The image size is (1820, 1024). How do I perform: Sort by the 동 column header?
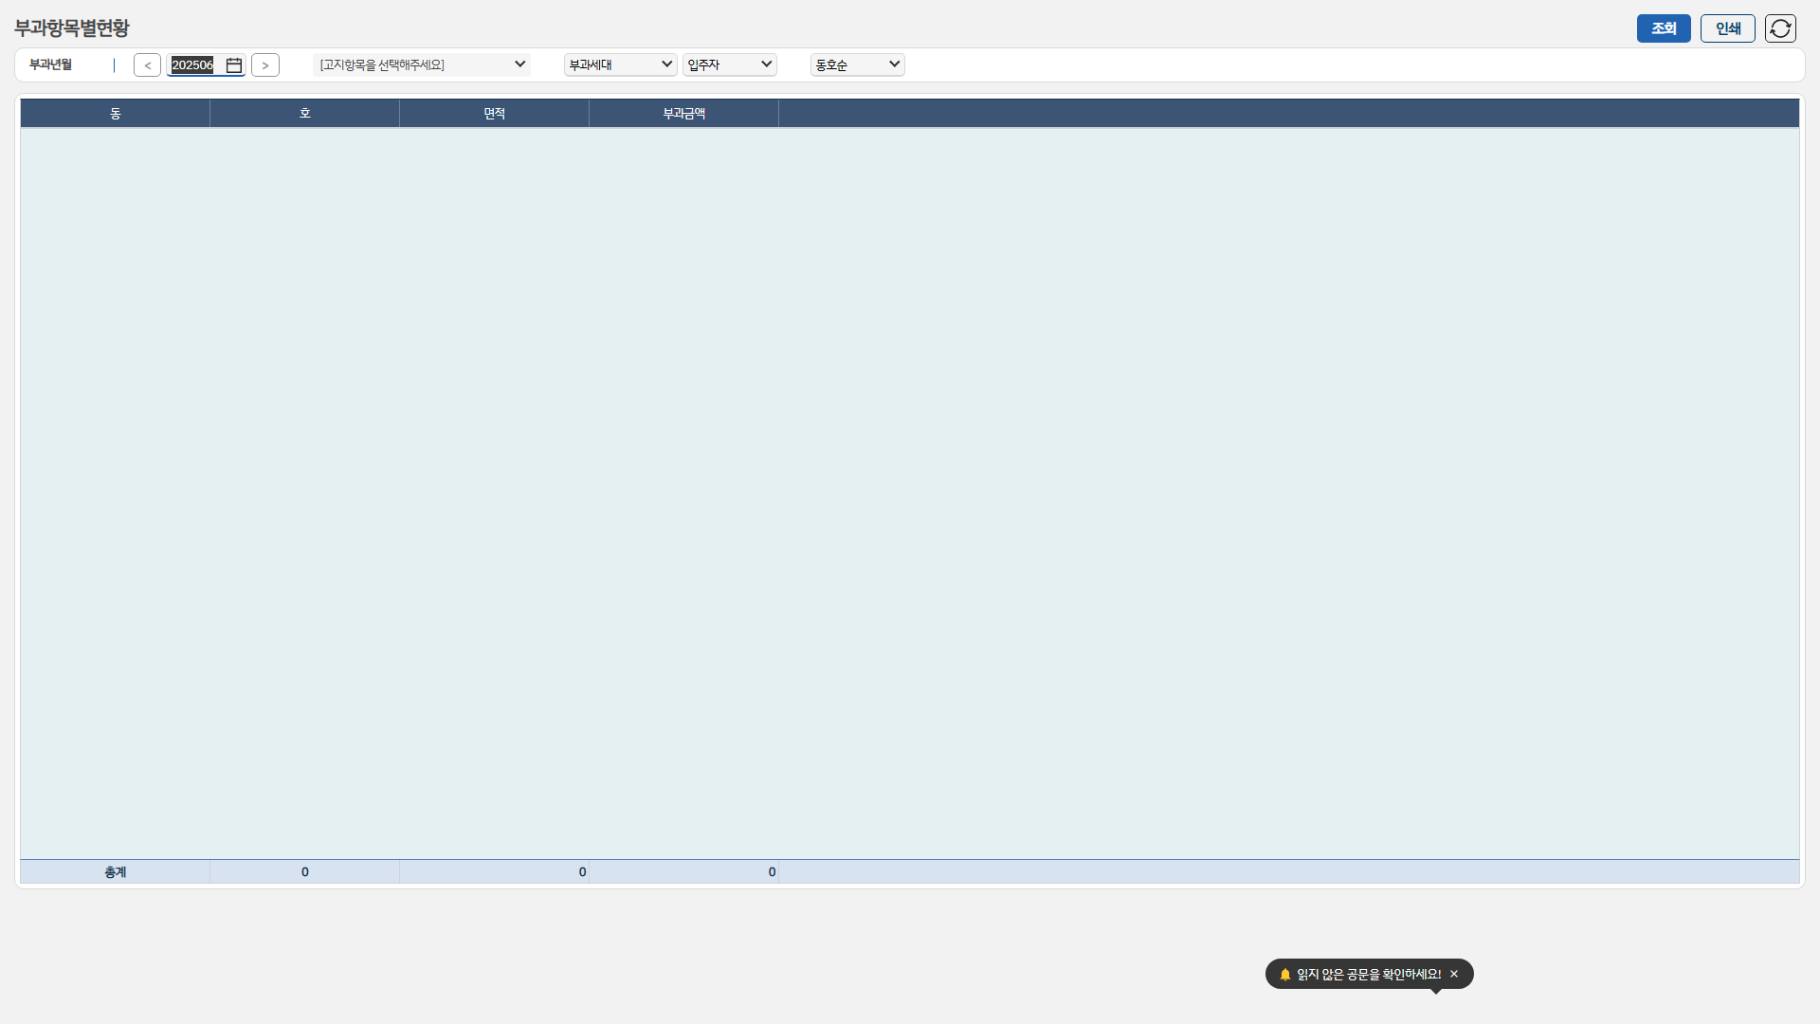[115, 114]
